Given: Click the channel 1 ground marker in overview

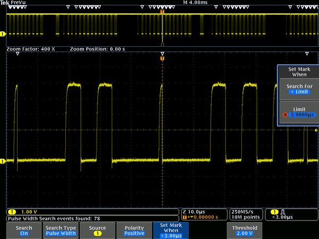Looking at the screenshot, I should coord(3,34).
